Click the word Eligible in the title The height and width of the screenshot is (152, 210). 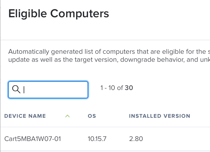tap(28, 14)
